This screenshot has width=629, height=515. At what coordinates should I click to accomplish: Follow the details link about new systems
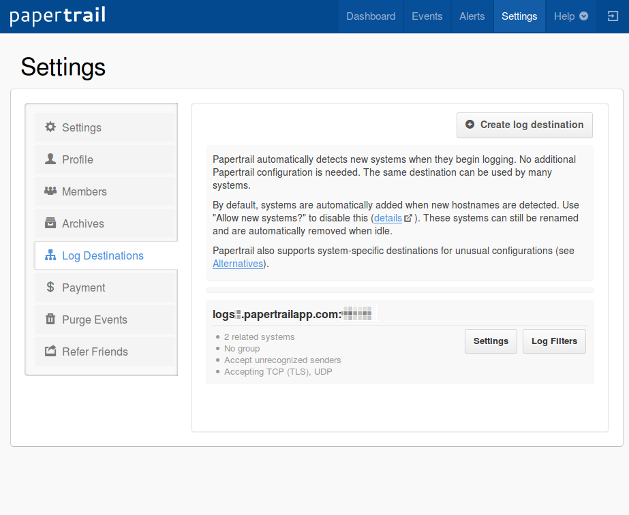388,218
